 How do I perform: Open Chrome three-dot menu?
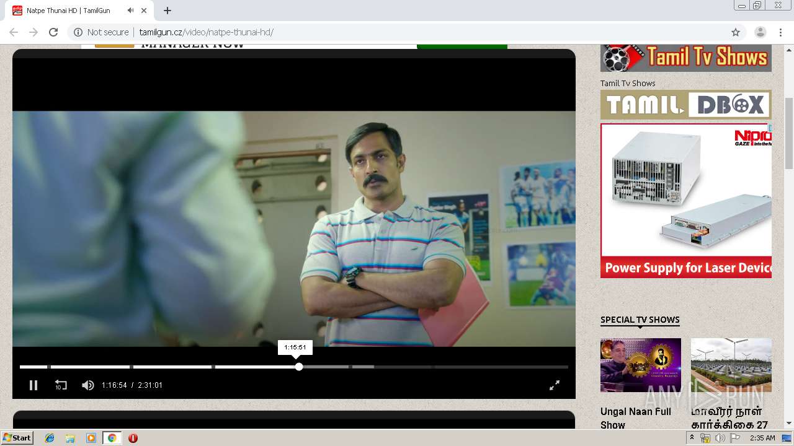780,32
